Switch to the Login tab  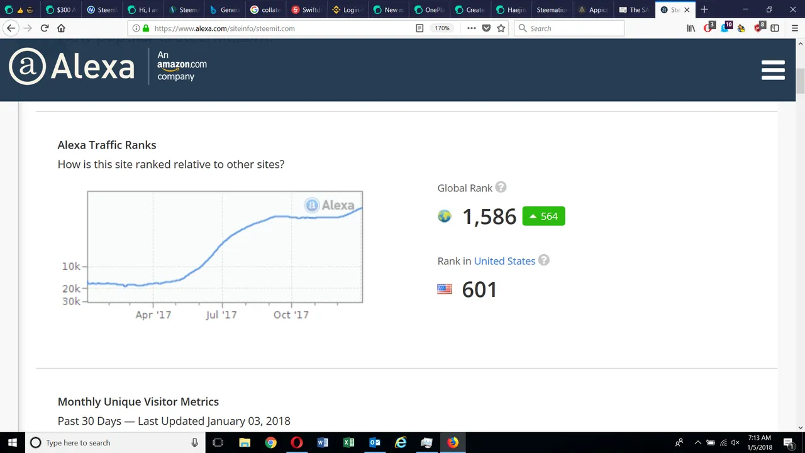(x=347, y=9)
